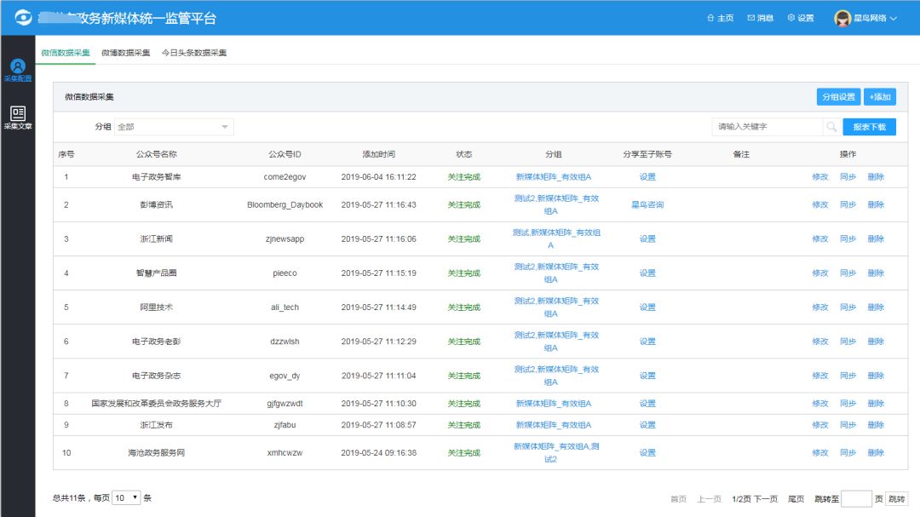The height and width of the screenshot is (517, 920).
Task: Open 设置 gear in top header
Action: click(x=801, y=18)
